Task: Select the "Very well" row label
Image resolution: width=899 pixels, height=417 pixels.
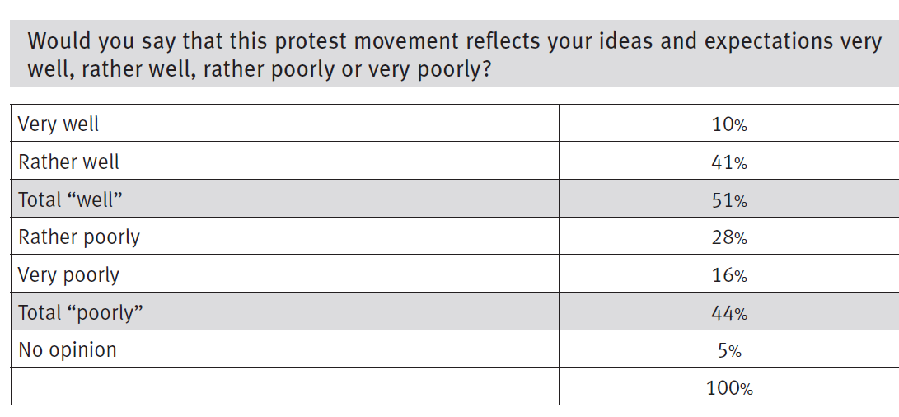Action: [x=59, y=124]
